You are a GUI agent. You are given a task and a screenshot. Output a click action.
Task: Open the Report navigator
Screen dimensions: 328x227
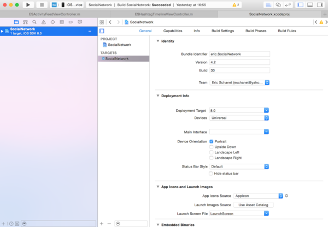80,22
